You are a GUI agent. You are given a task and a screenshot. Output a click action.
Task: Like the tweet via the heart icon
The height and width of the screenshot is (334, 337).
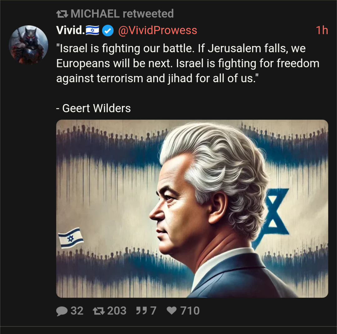click(x=172, y=311)
